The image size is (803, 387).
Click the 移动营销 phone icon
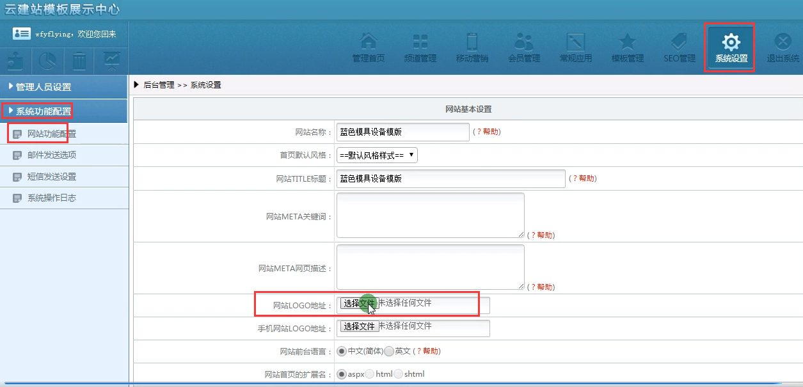(x=472, y=42)
